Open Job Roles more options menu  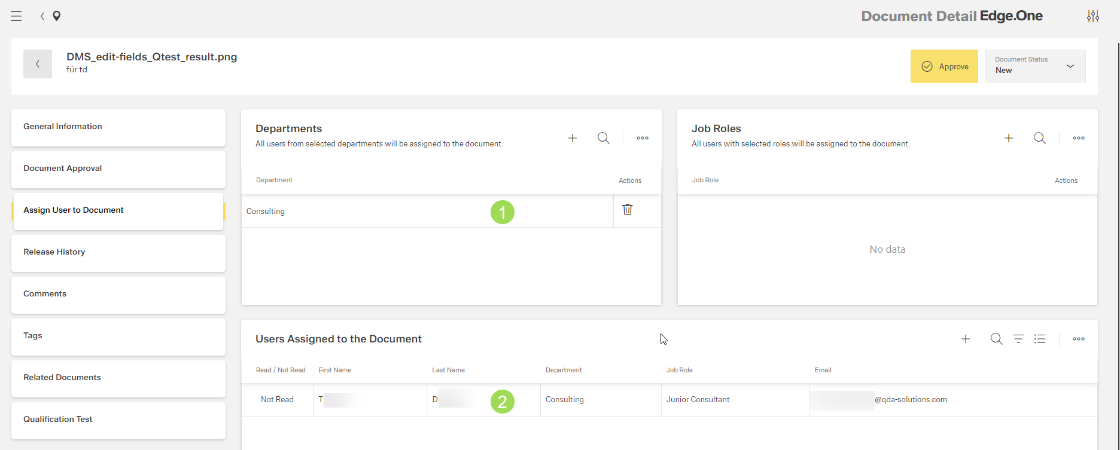1079,138
